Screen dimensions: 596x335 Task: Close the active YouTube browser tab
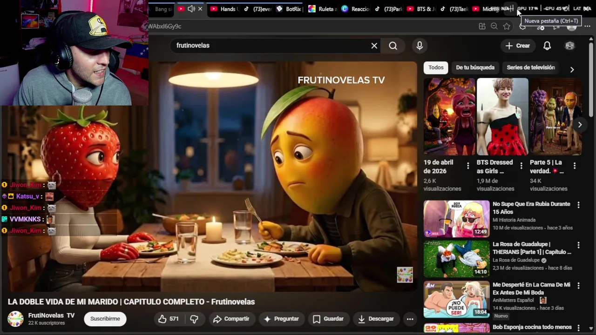click(200, 9)
